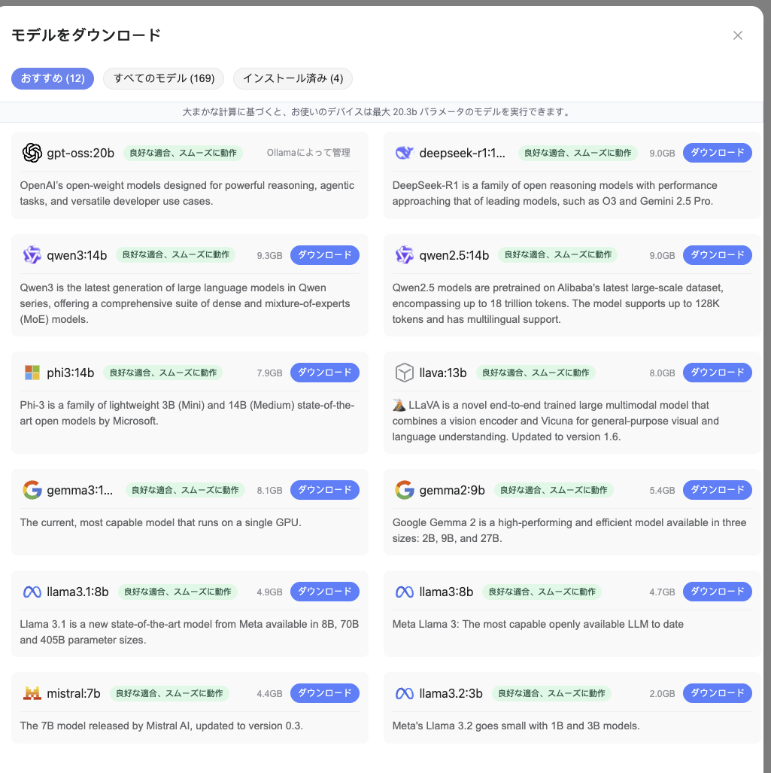Click the llama3.1:8b model name
Screen dimensions: 771x773
(x=77, y=592)
